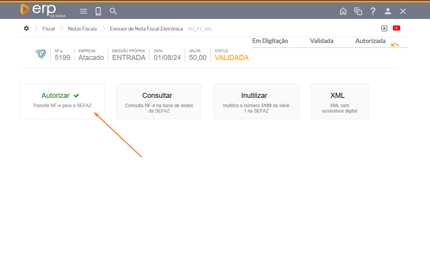
Task: Open the help question mark icon
Action: click(373, 11)
